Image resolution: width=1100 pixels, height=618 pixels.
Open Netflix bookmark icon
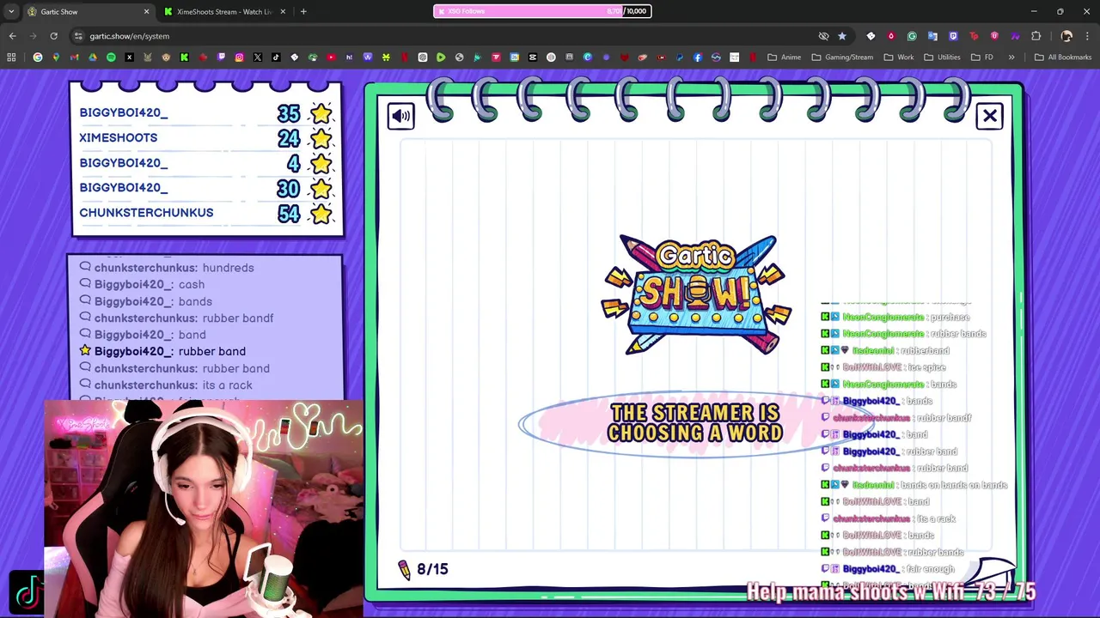tap(404, 58)
